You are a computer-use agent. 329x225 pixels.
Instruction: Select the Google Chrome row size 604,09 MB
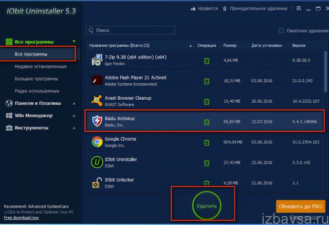(x=233, y=142)
